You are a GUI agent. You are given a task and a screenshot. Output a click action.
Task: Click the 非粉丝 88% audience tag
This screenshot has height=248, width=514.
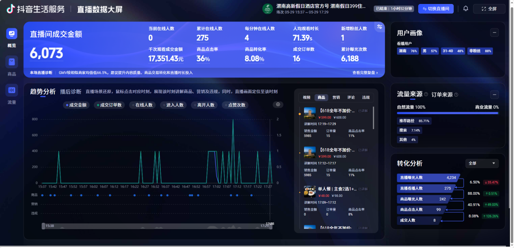click(480, 51)
